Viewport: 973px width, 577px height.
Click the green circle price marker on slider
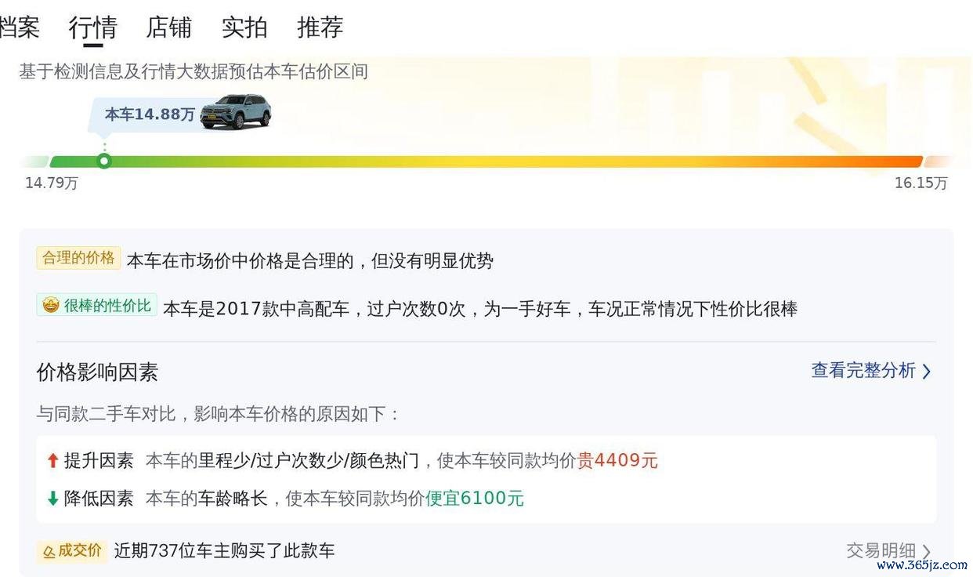click(104, 161)
